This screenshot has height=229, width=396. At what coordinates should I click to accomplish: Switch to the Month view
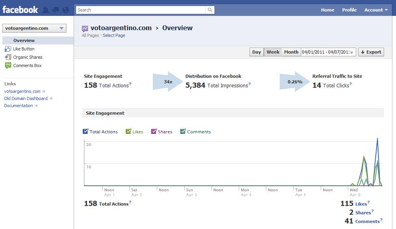point(291,52)
